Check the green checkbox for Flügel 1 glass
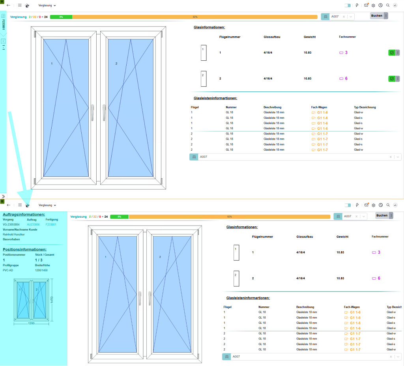 coord(391,52)
